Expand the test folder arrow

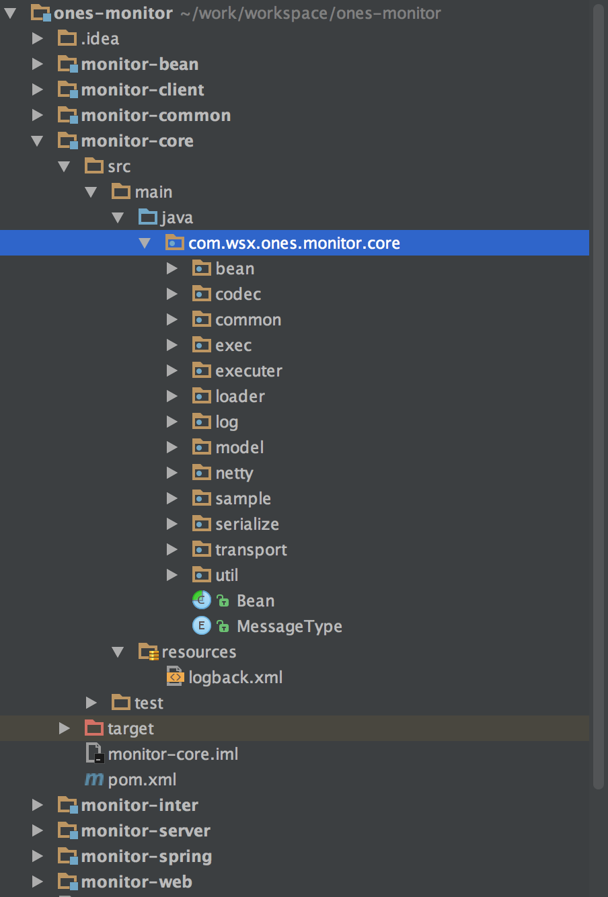click(91, 703)
